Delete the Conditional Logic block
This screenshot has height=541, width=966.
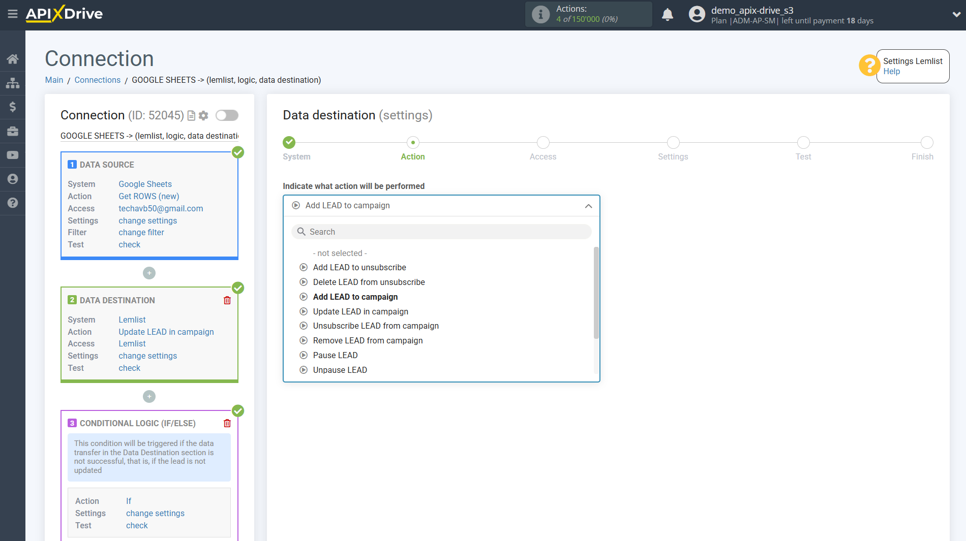coord(227,423)
